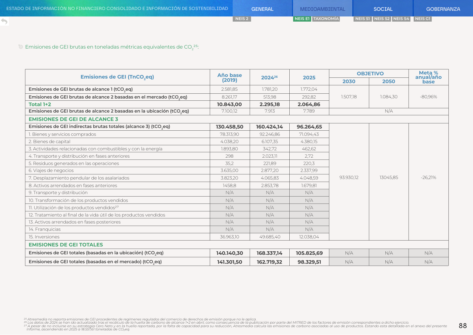Click 'EMISIONES DE GEI DE ALCANCE 3' heading
This screenshot has height=335, width=473.
point(73,119)
